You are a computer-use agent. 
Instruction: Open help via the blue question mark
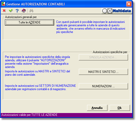click(17, 11)
